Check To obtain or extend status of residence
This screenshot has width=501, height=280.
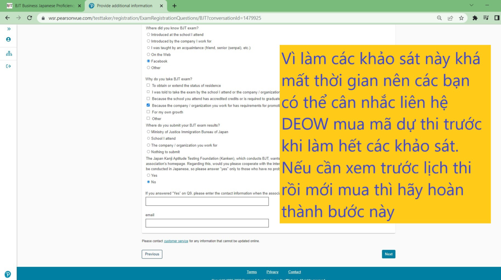[148, 85]
